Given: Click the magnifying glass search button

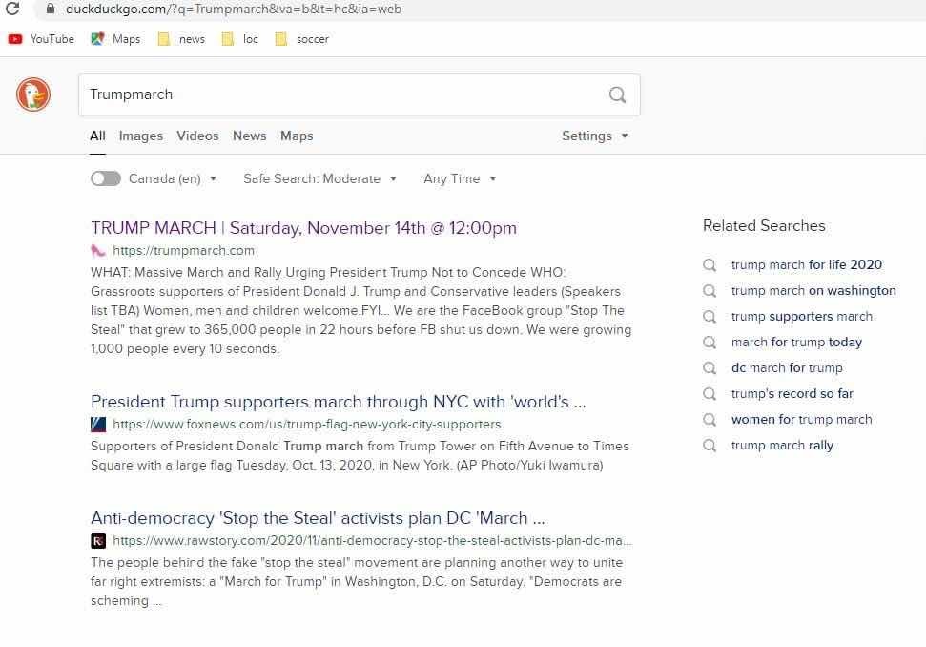Looking at the screenshot, I should point(617,94).
